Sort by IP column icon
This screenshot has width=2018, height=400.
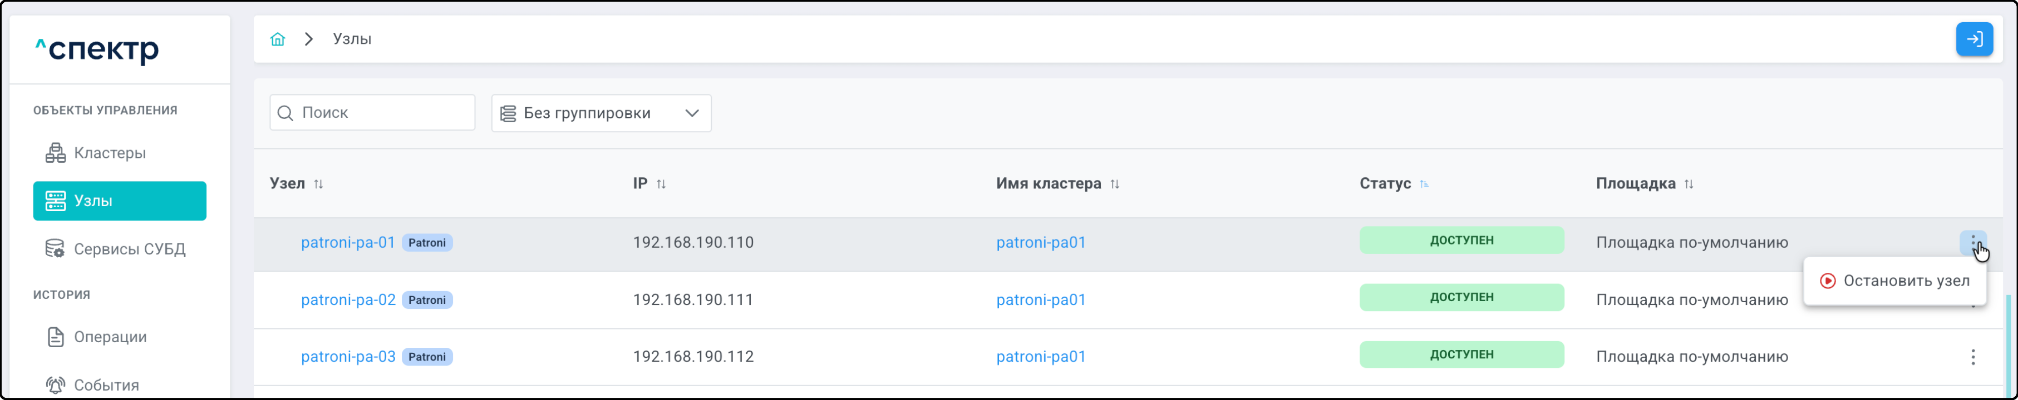[x=661, y=184]
